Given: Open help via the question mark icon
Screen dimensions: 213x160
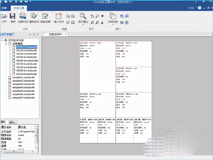Looking at the screenshot, I should coord(200,8).
